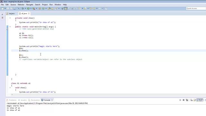The width and height of the screenshot is (206, 116).
Task: Open the Project menu
Action: coord(45,5)
